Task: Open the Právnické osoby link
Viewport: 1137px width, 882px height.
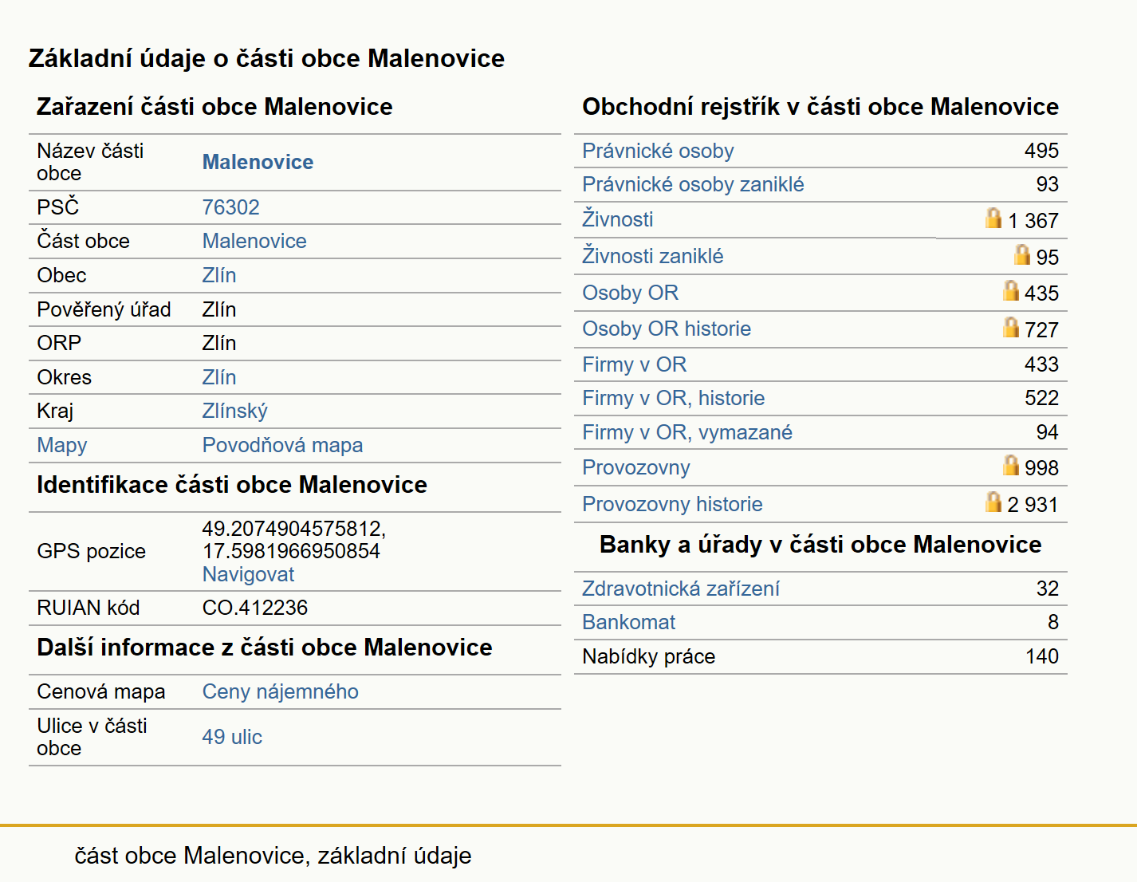Action: (x=658, y=151)
